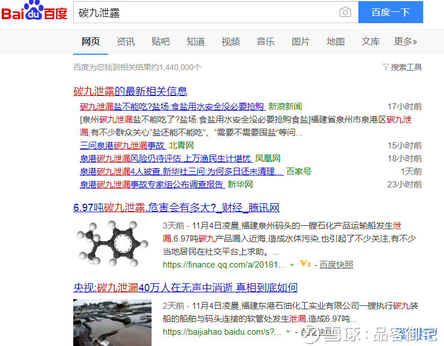
Task: Expand dropdown arrow beside finance.qq.com URL
Action: point(292,265)
